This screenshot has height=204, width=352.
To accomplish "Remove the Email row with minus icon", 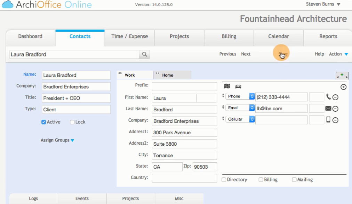I will (335, 109).
